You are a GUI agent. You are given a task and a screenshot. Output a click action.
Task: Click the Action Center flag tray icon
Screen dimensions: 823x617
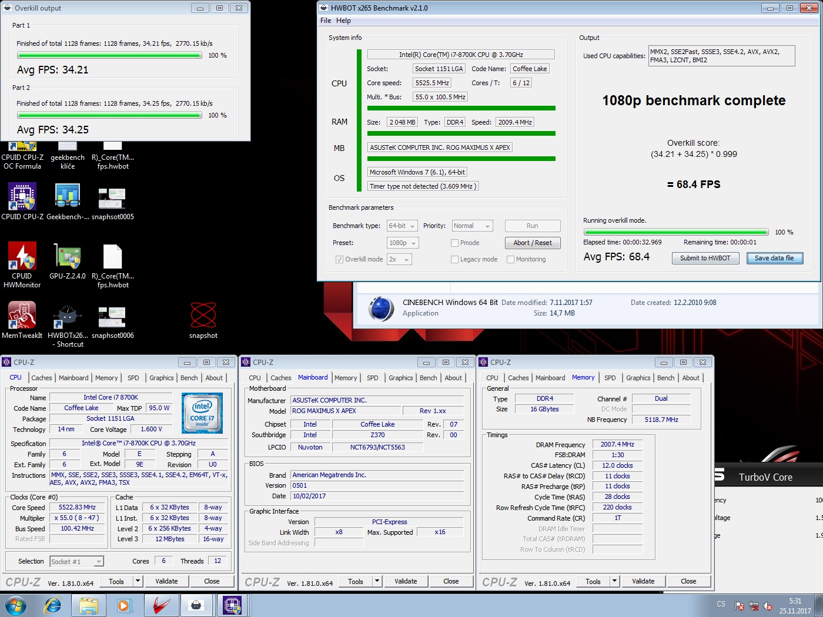[x=740, y=606]
